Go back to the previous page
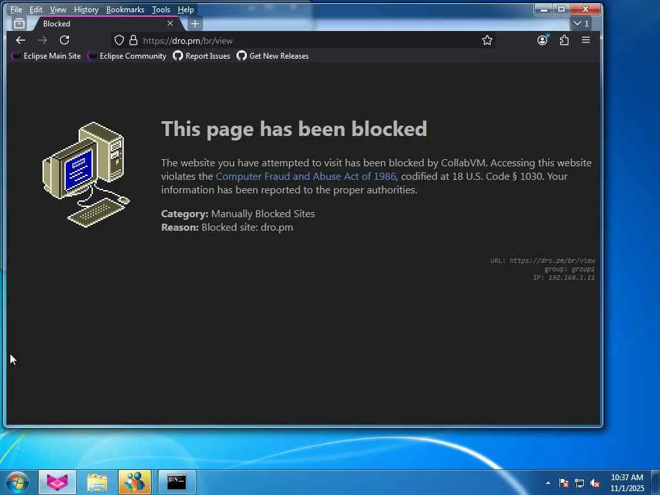Image resolution: width=660 pixels, height=495 pixels. point(20,40)
